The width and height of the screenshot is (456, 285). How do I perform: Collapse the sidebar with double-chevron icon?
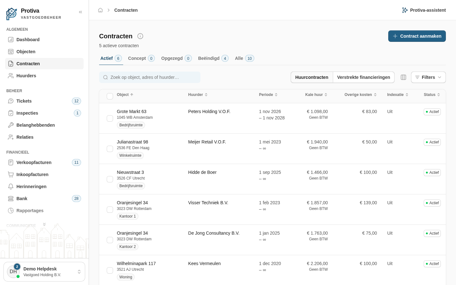[x=80, y=12]
